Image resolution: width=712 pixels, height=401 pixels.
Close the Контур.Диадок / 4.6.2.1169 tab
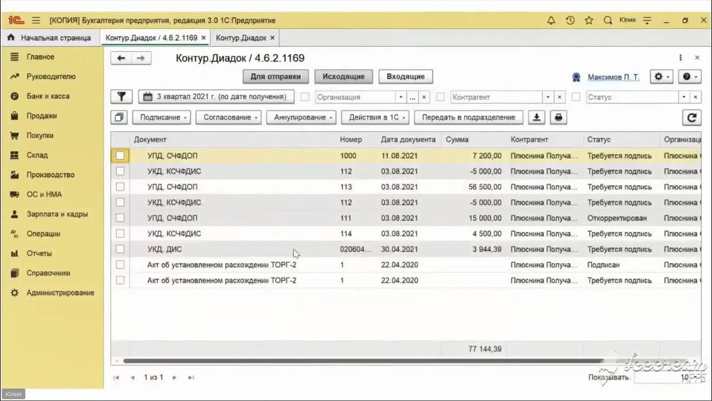click(204, 38)
